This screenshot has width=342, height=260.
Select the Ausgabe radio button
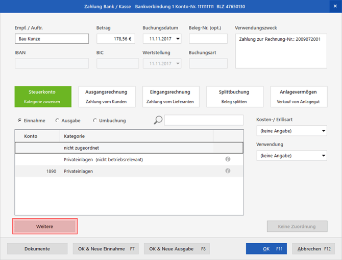57,121
